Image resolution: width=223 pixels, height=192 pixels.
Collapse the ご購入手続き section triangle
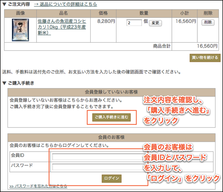[4, 83]
